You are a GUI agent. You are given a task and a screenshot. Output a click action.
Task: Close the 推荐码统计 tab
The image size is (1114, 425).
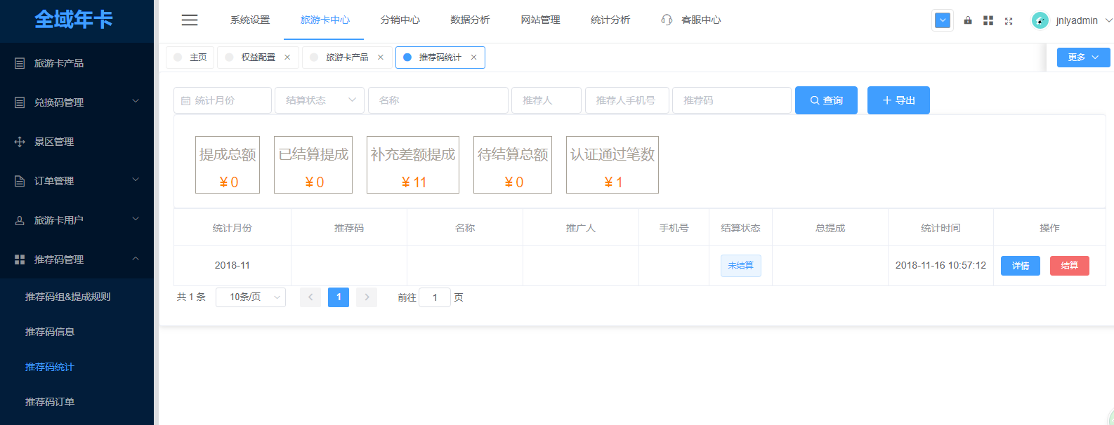(473, 58)
